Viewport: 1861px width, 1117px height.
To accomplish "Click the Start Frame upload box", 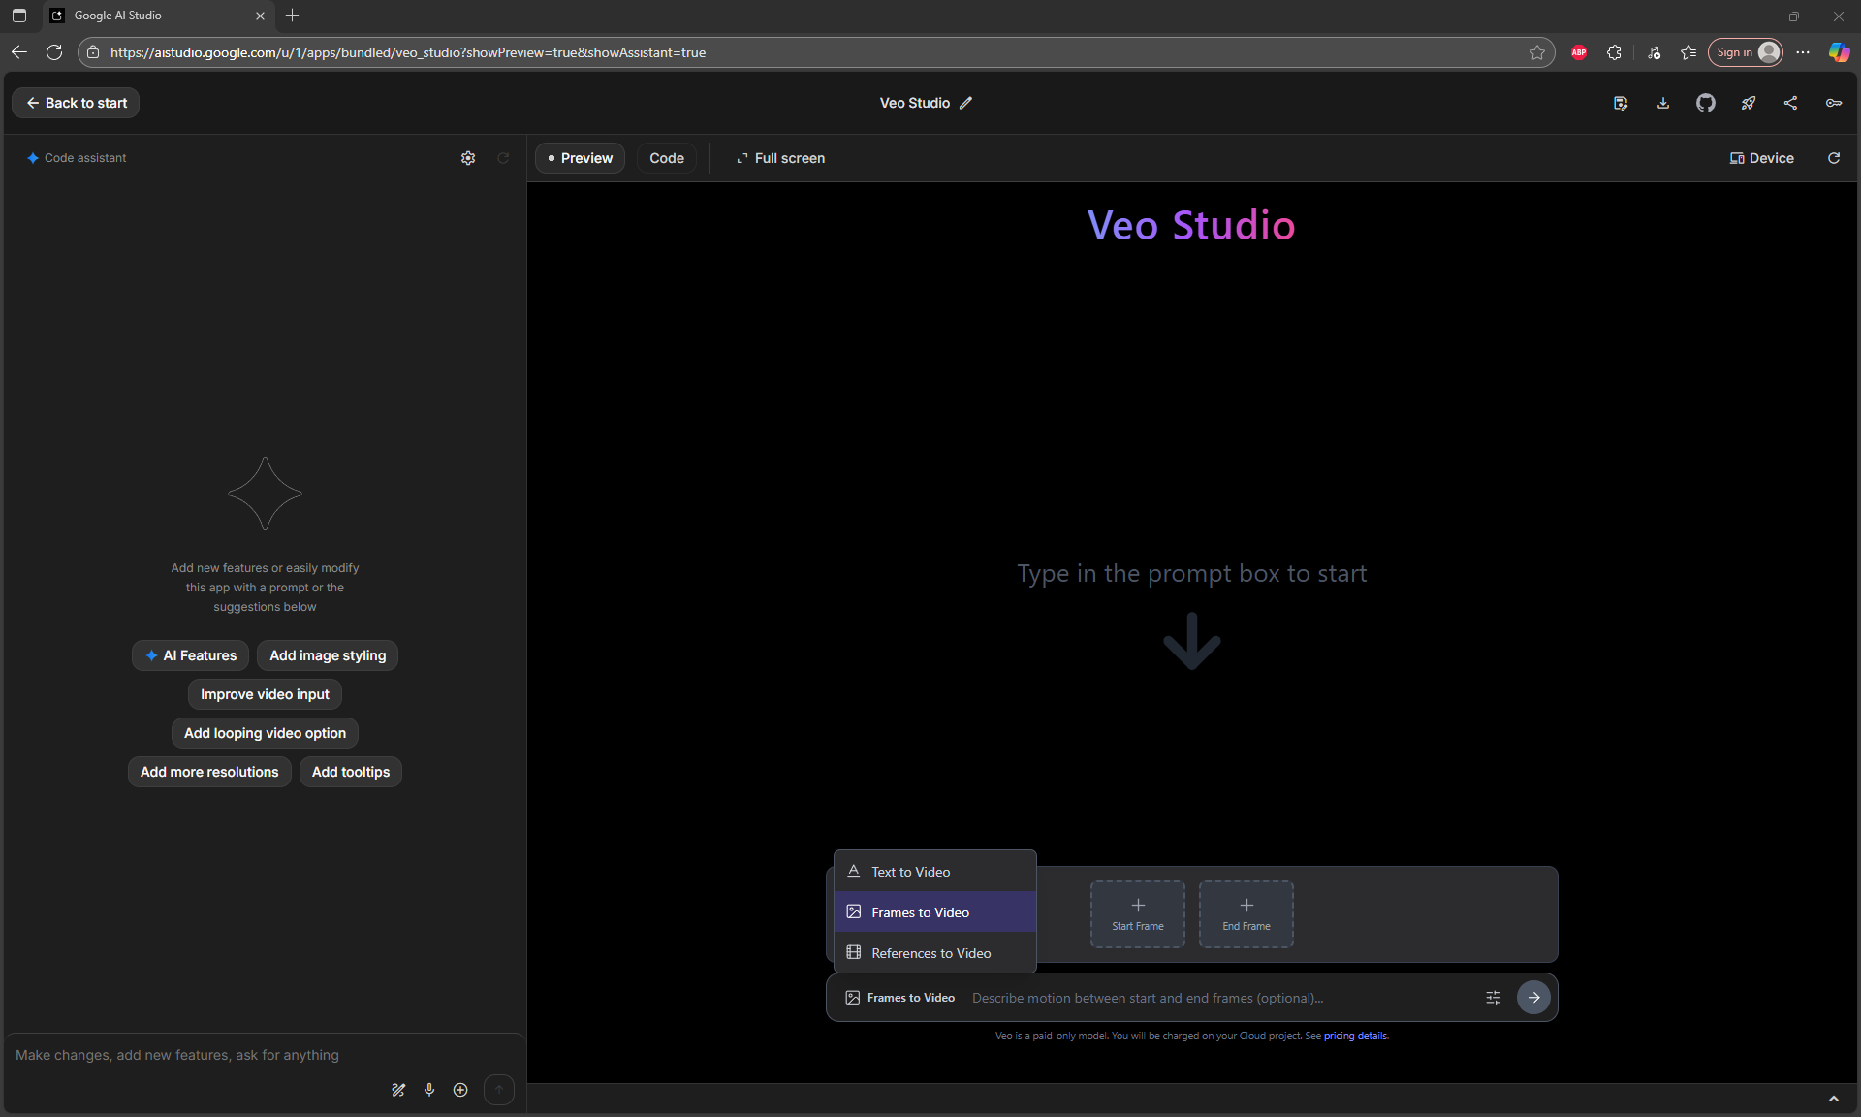I will pos(1137,914).
